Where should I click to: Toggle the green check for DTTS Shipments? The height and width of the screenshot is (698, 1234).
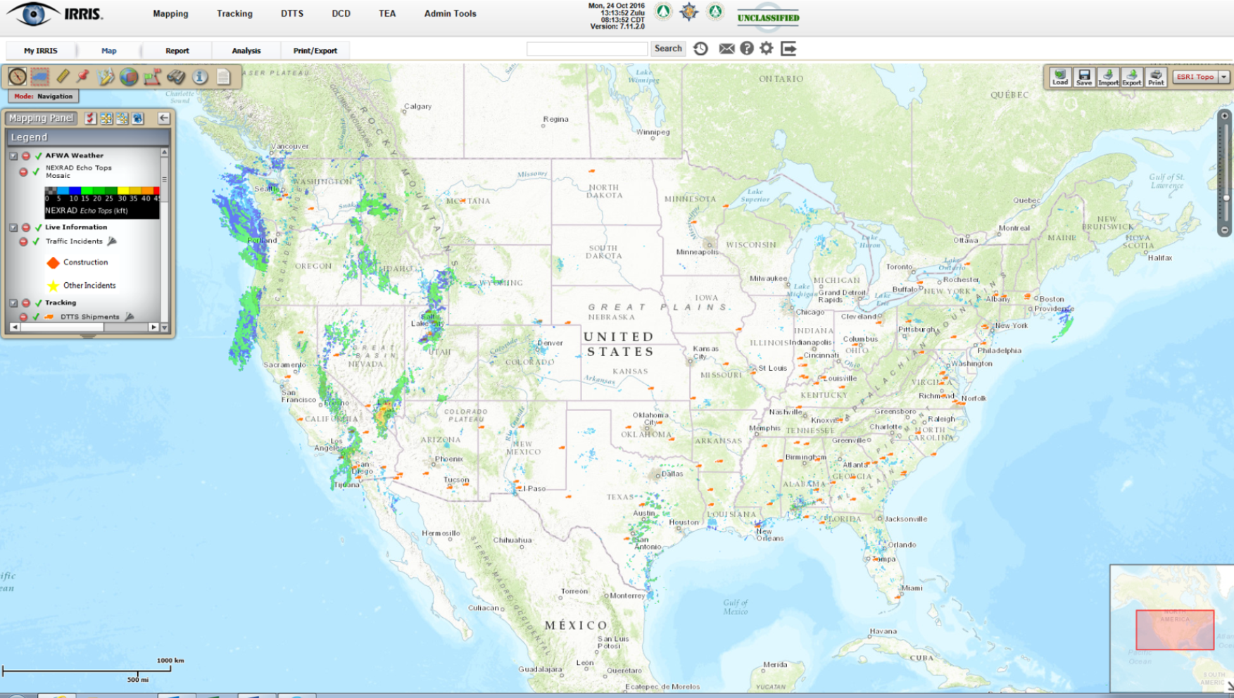36,317
